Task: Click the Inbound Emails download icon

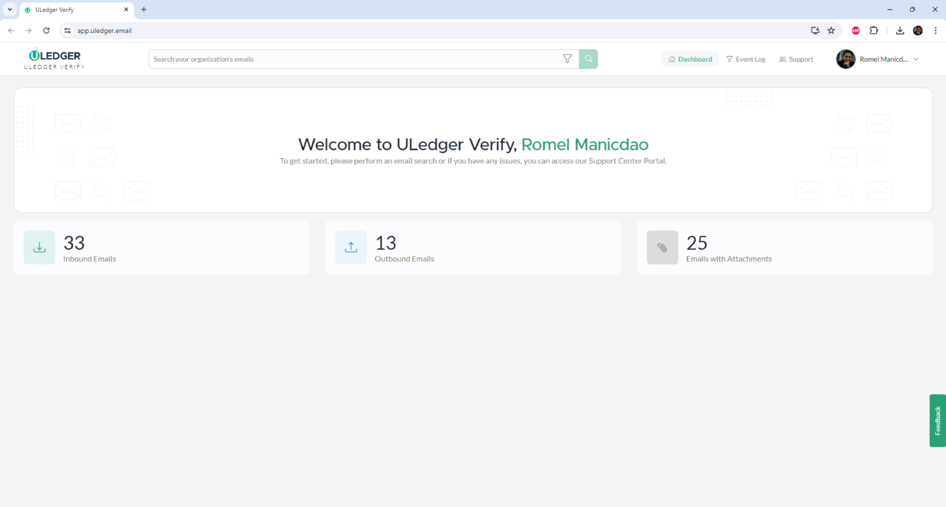Action: (39, 248)
